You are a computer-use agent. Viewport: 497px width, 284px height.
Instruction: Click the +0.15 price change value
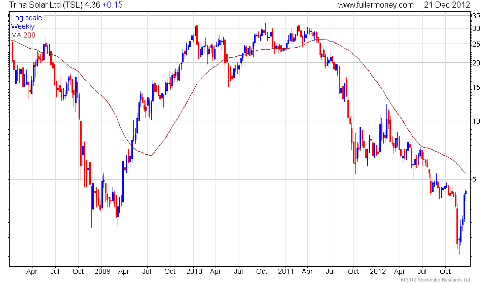coord(113,5)
